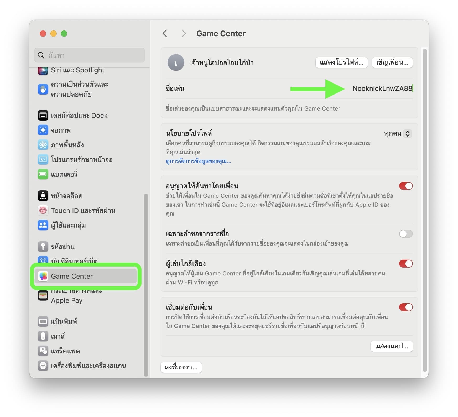Screen dimensions: 458x417
Task: Go forward with the right chevron
Action: point(184,33)
